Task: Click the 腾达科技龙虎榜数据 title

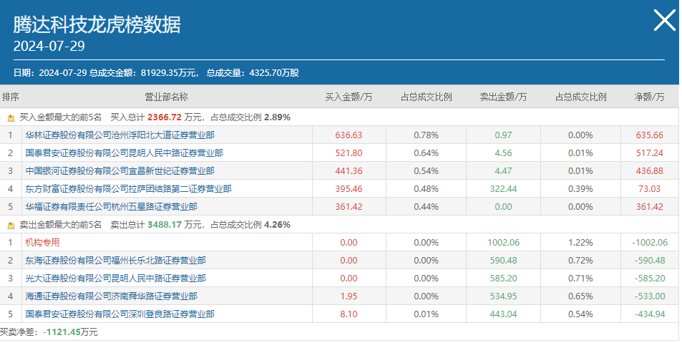Action: point(97,24)
